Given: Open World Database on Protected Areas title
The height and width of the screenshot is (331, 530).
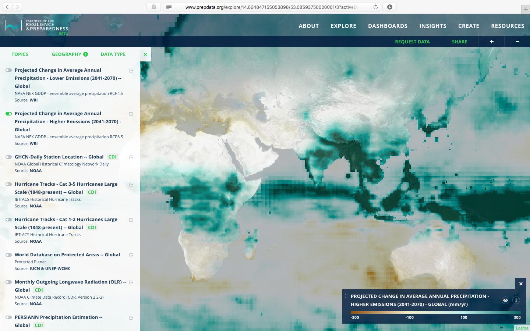Looking at the screenshot, I should (x=67, y=255).
